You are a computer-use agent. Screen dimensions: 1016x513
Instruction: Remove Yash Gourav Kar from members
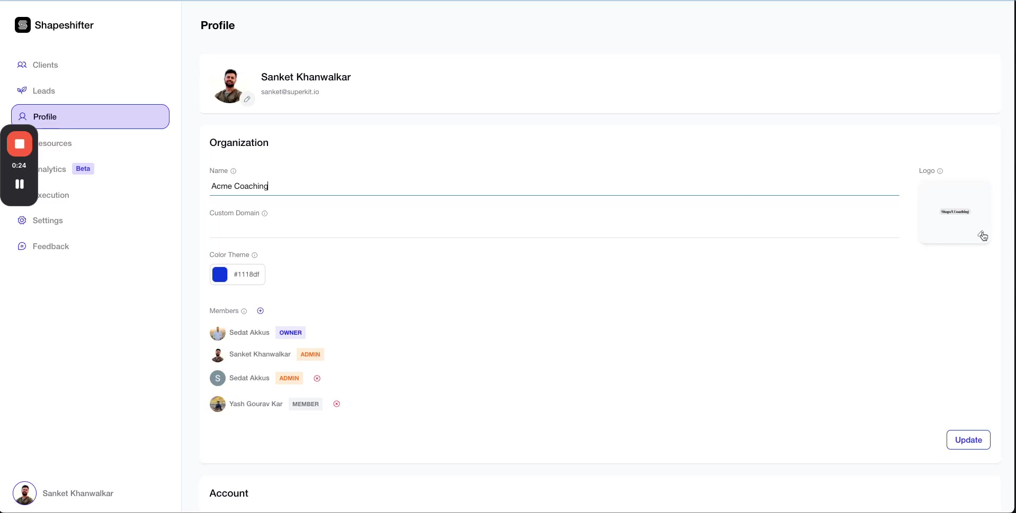tap(336, 404)
